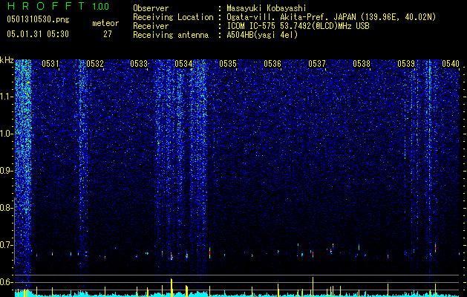467x297 pixels.
Task: Click the meteor echo near 0540 at 0.7 kHz
Action: pos(435,248)
